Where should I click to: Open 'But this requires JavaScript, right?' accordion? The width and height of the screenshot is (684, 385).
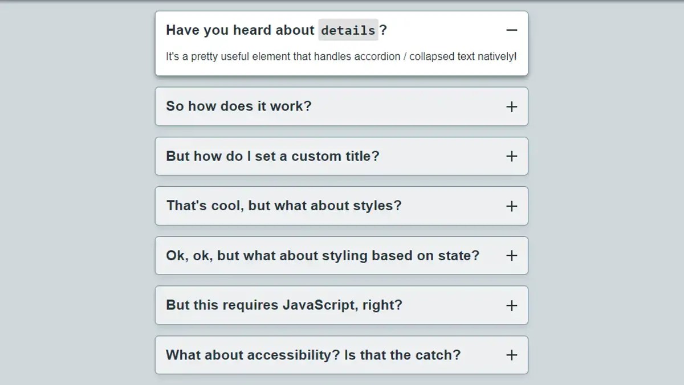coord(284,305)
